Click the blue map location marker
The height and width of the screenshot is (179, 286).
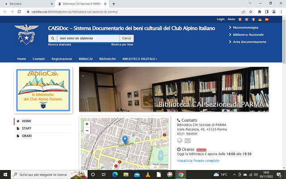pos(125,140)
